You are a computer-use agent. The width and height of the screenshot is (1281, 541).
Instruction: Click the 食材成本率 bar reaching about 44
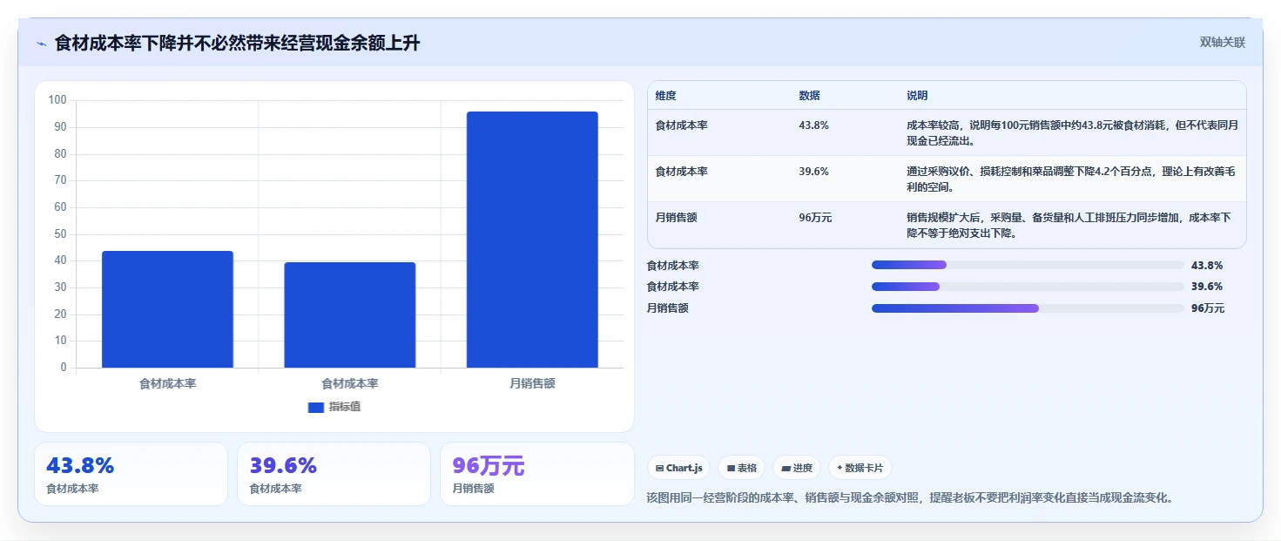[167, 309]
